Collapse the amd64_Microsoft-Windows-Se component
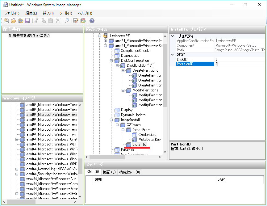This screenshot has width=267, height=206. [x=105, y=46]
